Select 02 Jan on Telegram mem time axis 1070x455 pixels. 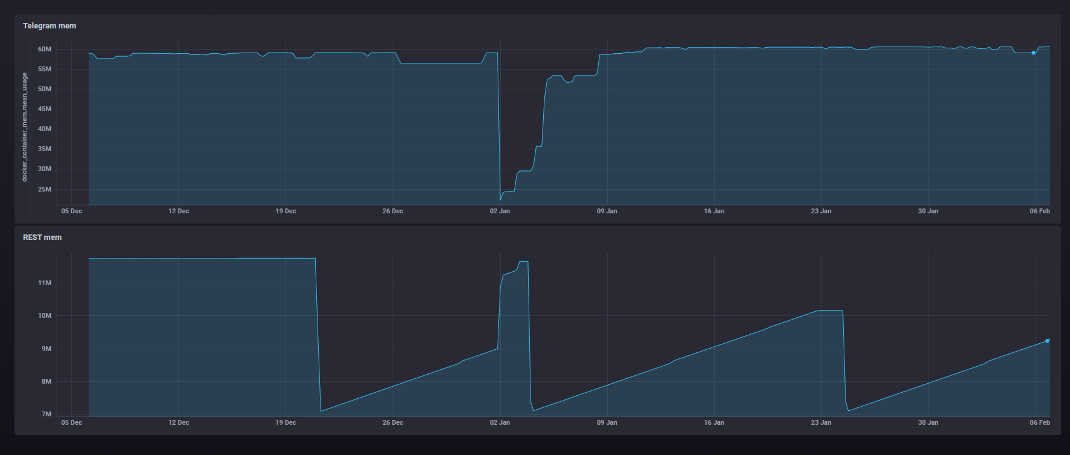point(500,211)
